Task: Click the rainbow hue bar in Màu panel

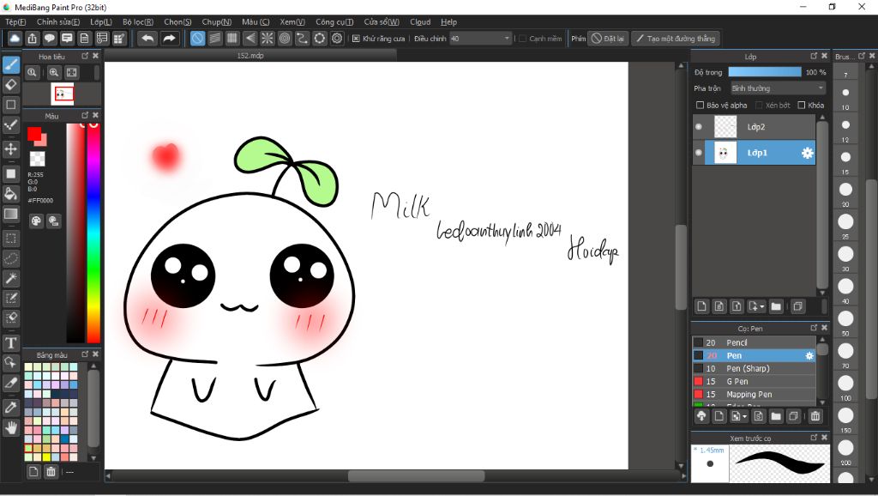Action: point(93,233)
